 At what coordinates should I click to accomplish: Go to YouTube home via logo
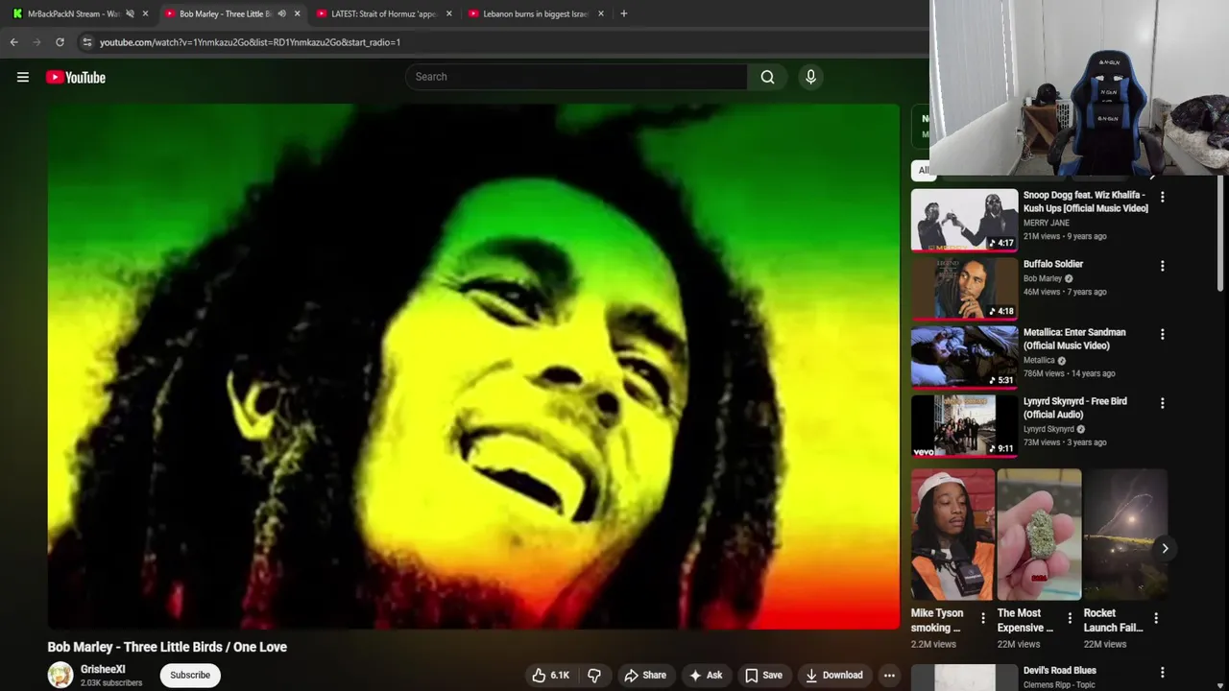pos(76,77)
